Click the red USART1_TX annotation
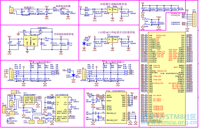This screenshot has height=128, width=199. point(161,51)
